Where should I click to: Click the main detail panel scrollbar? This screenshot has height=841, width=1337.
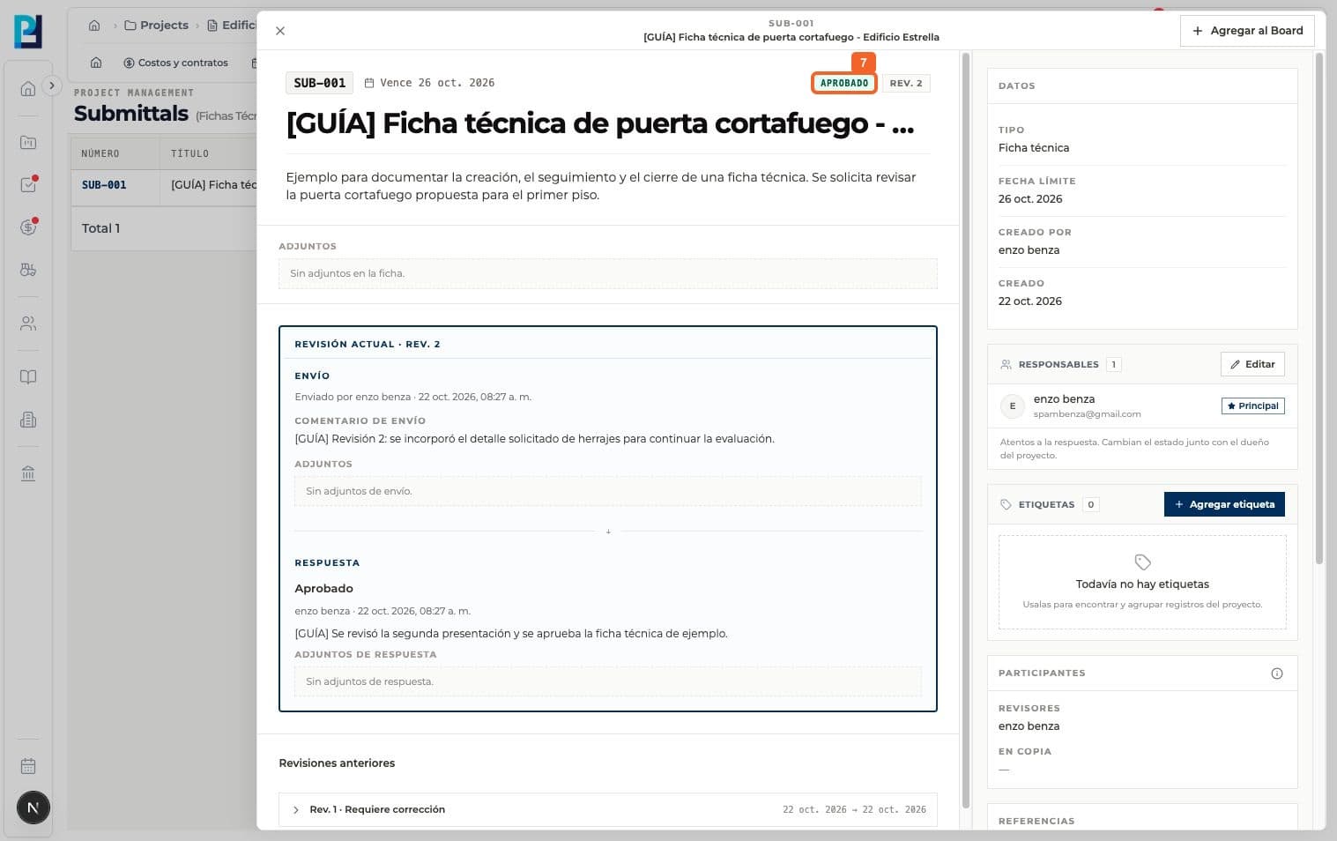[965, 430]
